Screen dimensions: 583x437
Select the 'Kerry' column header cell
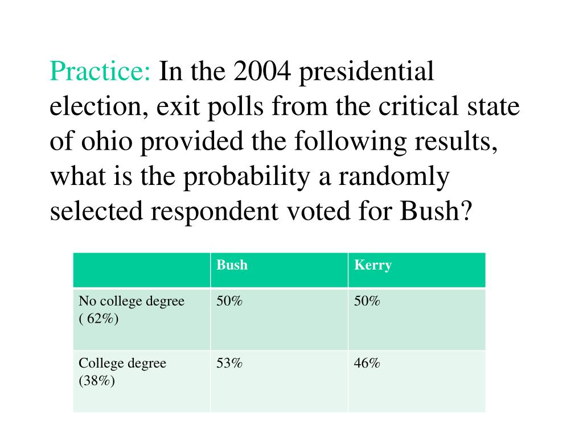point(417,270)
